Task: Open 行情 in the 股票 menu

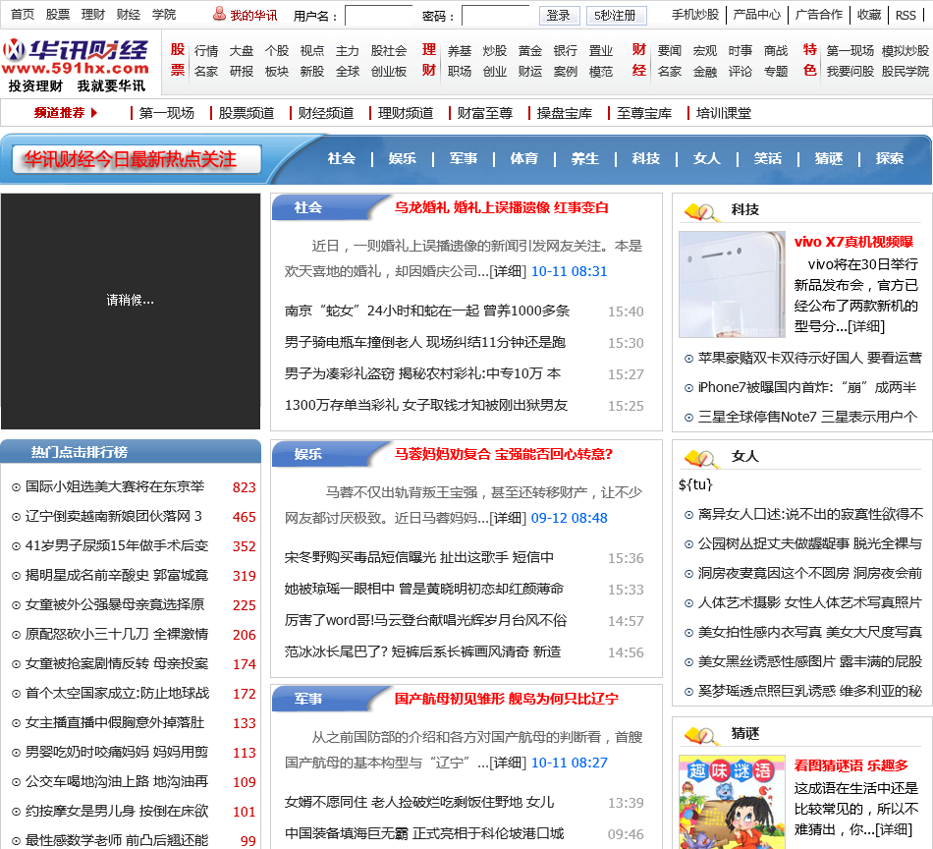Action: (x=206, y=51)
